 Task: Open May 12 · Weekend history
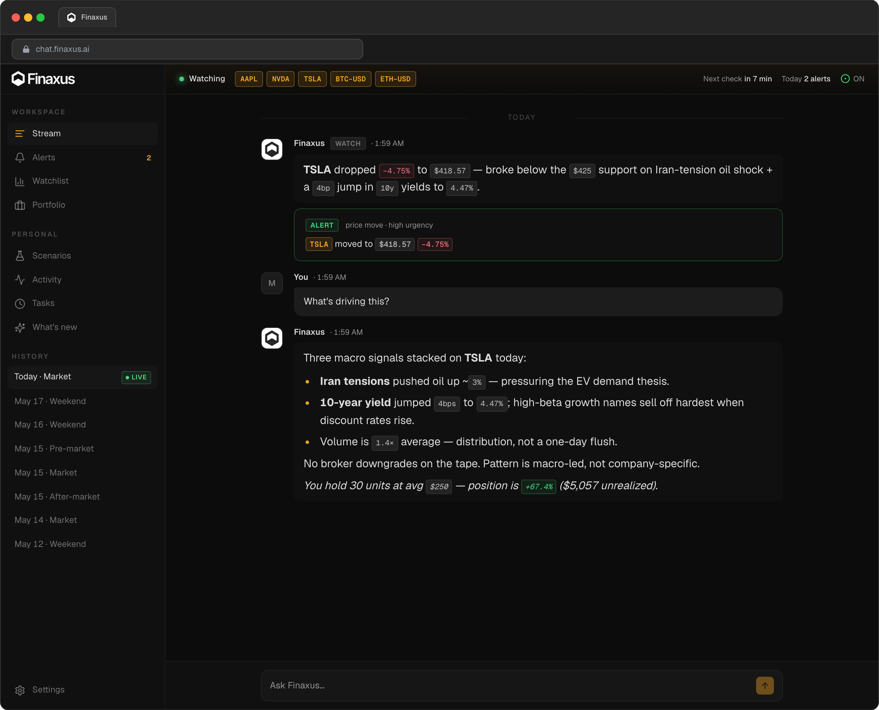point(83,545)
